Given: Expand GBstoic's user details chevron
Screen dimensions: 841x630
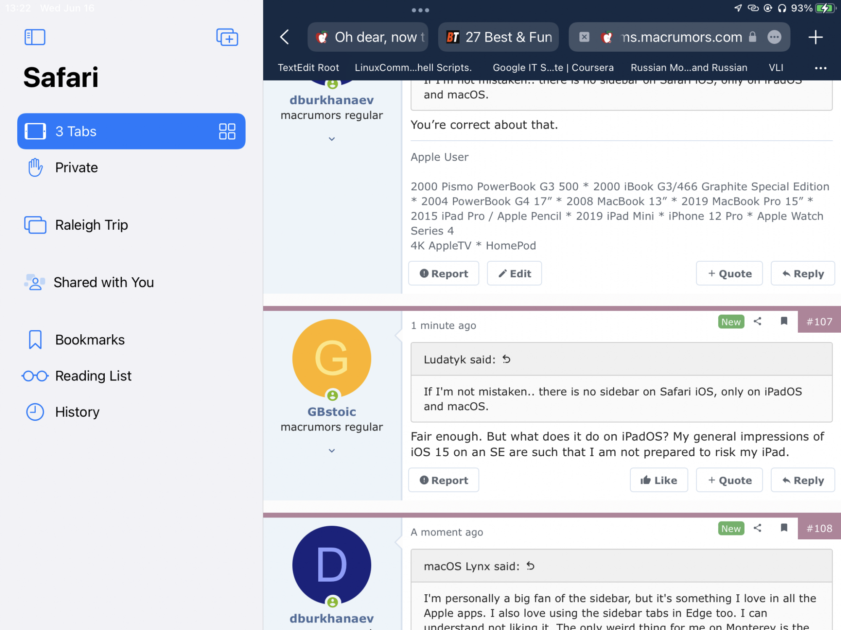Looking at the screenshot, I should tap(332, 451).
